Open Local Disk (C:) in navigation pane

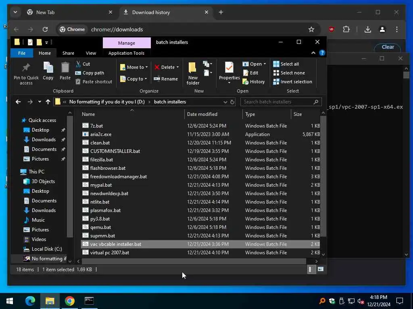coord(47,249)
